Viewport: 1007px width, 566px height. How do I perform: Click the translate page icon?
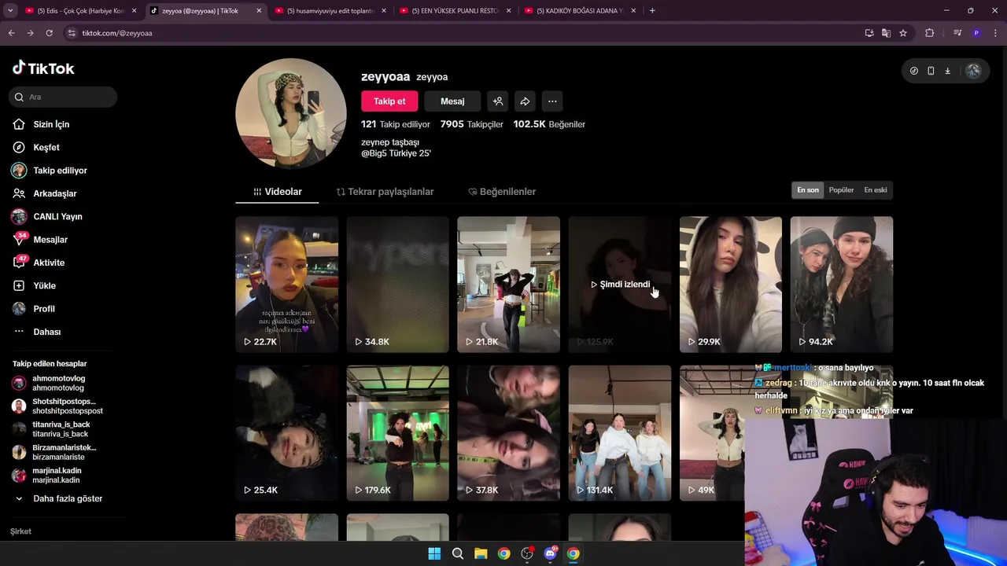point(886,33)
